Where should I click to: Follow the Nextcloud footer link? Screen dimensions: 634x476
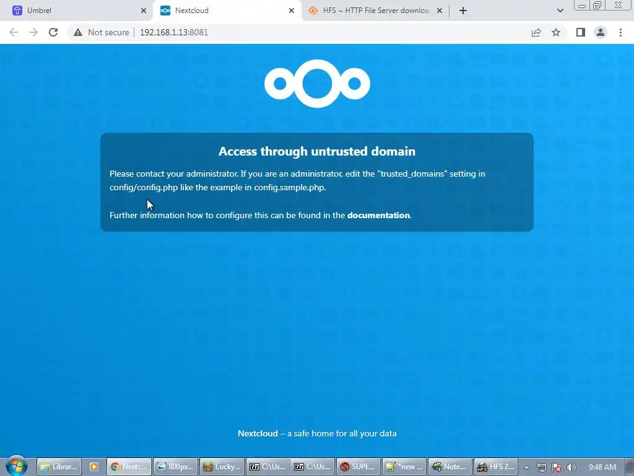coord(258,433)
